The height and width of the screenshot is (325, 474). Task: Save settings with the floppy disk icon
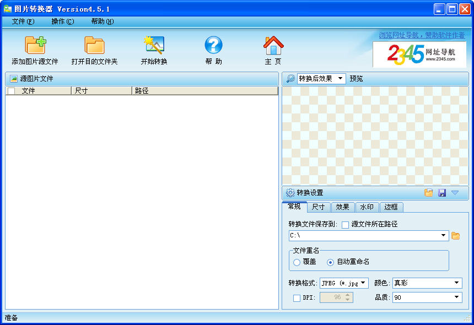[442, 193]
